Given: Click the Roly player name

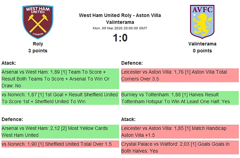Looking at the screenshot, I should tap(38, 44).
